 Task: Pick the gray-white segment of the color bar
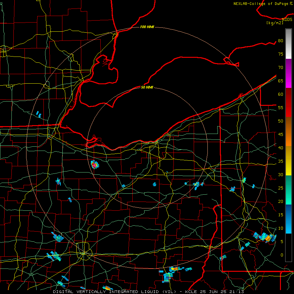[x=288, y=44]
